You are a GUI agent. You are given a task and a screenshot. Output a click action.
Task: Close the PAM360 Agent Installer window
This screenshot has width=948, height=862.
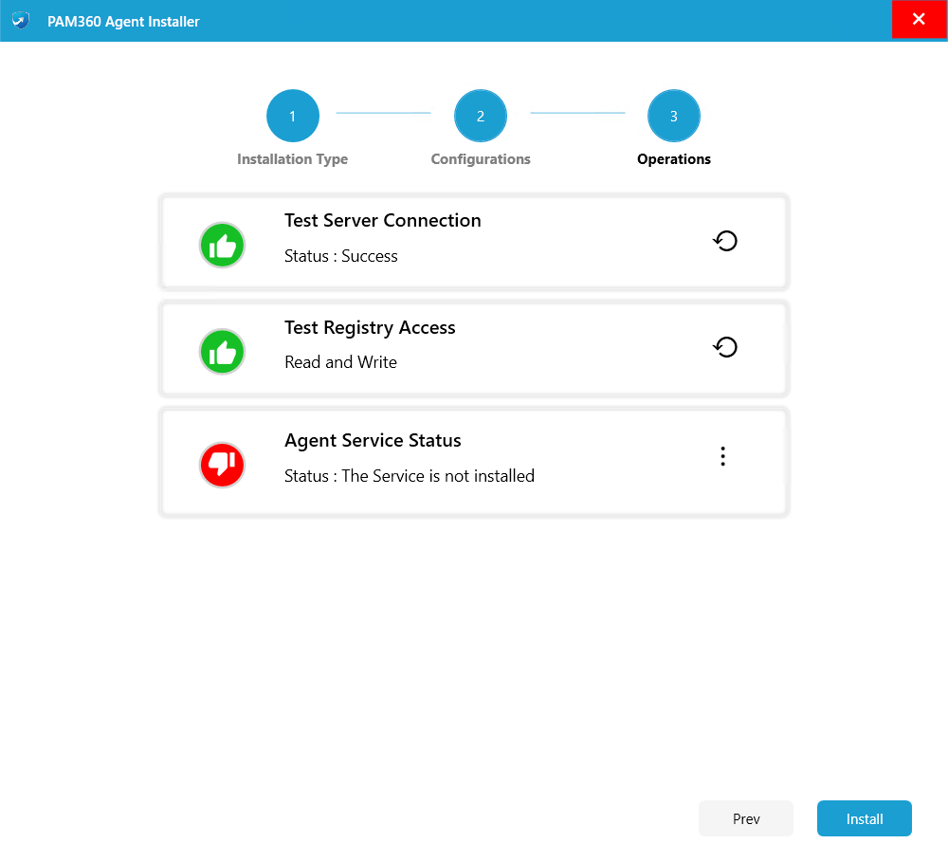tap(919, 19)
